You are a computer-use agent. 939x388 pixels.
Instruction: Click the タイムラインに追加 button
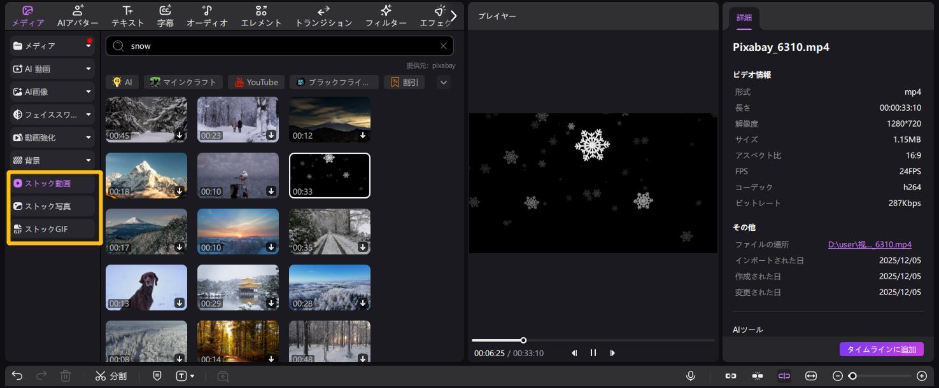pyautogui.click(x=882, y=349)
